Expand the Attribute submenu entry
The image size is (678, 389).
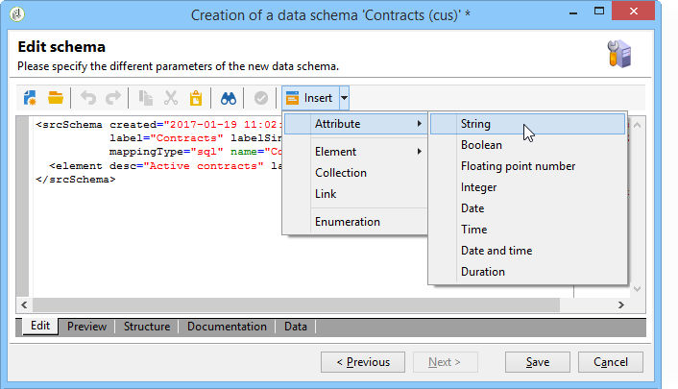coord(355,124)
